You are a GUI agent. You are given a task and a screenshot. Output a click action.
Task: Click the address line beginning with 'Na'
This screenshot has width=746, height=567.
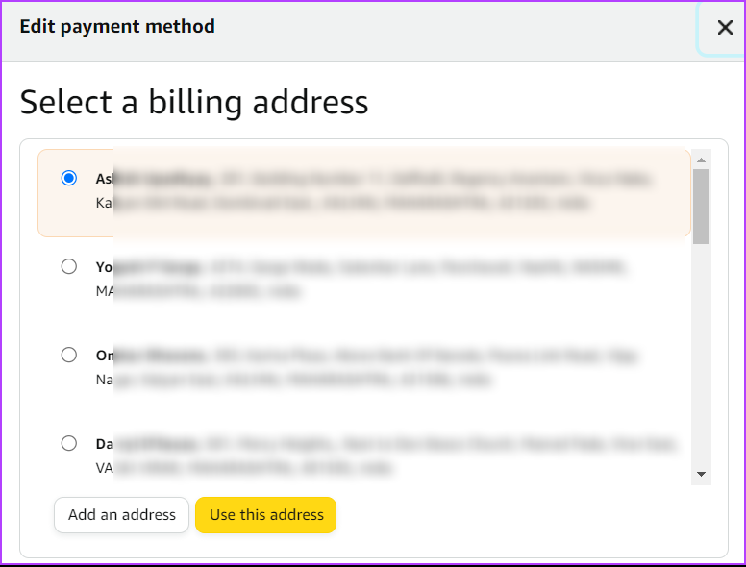293,380
